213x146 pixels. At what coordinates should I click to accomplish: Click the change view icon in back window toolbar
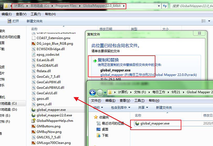[x=203, y=21]
